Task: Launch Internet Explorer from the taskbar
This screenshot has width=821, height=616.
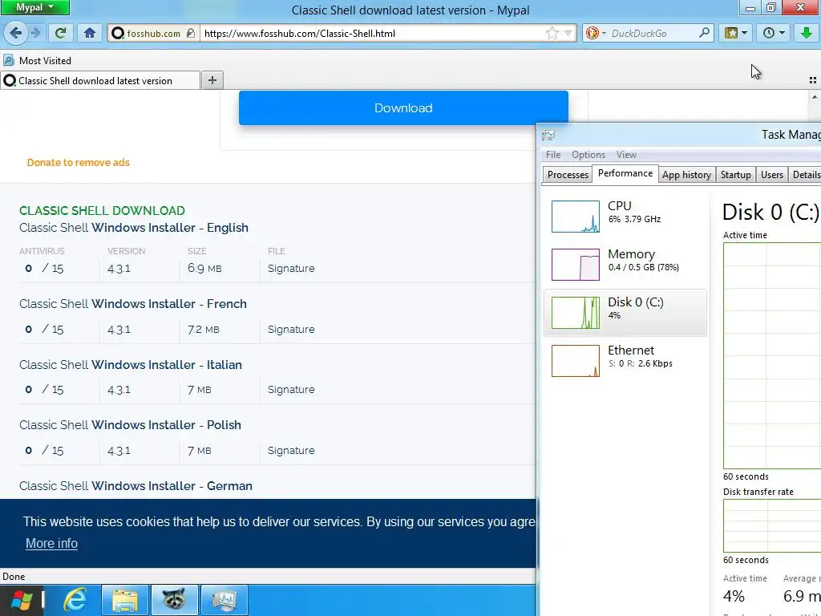Action: [x=75, y=600]
